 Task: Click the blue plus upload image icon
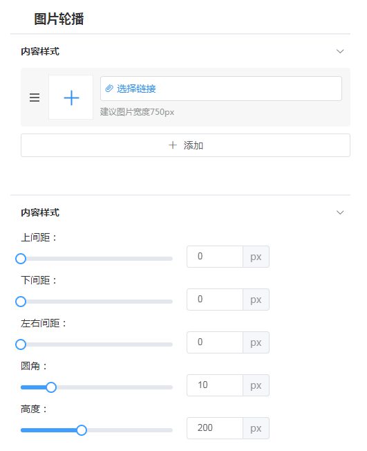click(71, 98)
